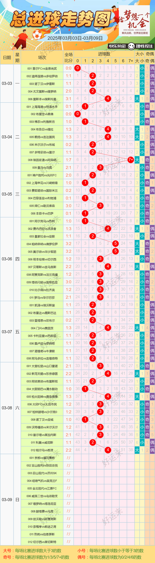Select the 03-09 date cell
This screenshot has height=563, width=155.
tap(7, 500)
